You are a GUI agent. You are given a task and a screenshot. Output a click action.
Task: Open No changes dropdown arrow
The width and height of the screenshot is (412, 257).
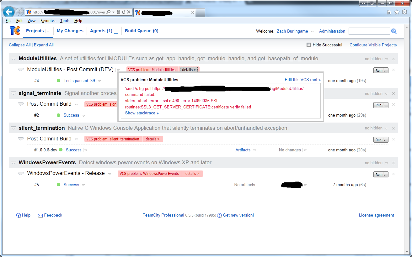305,150
